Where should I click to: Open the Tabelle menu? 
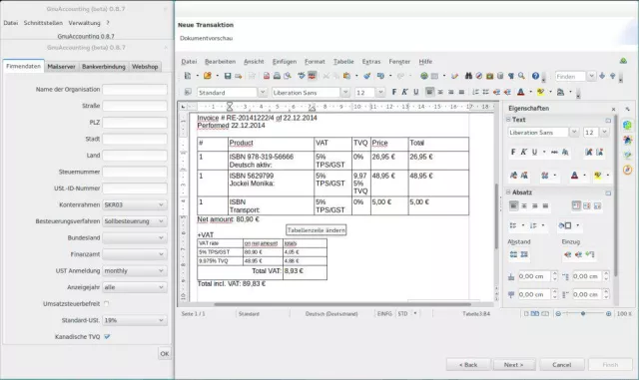tap(343, 62)
